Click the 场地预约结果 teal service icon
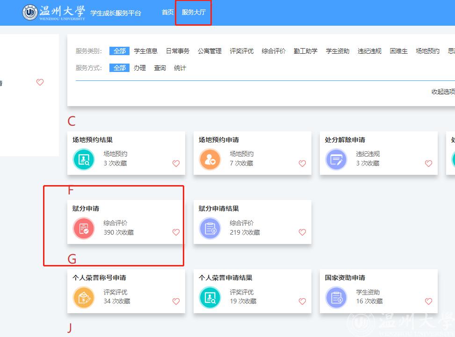This screenshot has width=455, height=337. pos(84,159)
